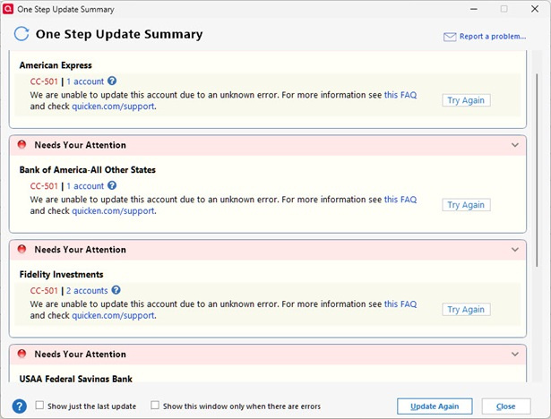Select the Fidelity Investments heading
The width and height of the screenshot is (551, 419).
coord(62,275)
